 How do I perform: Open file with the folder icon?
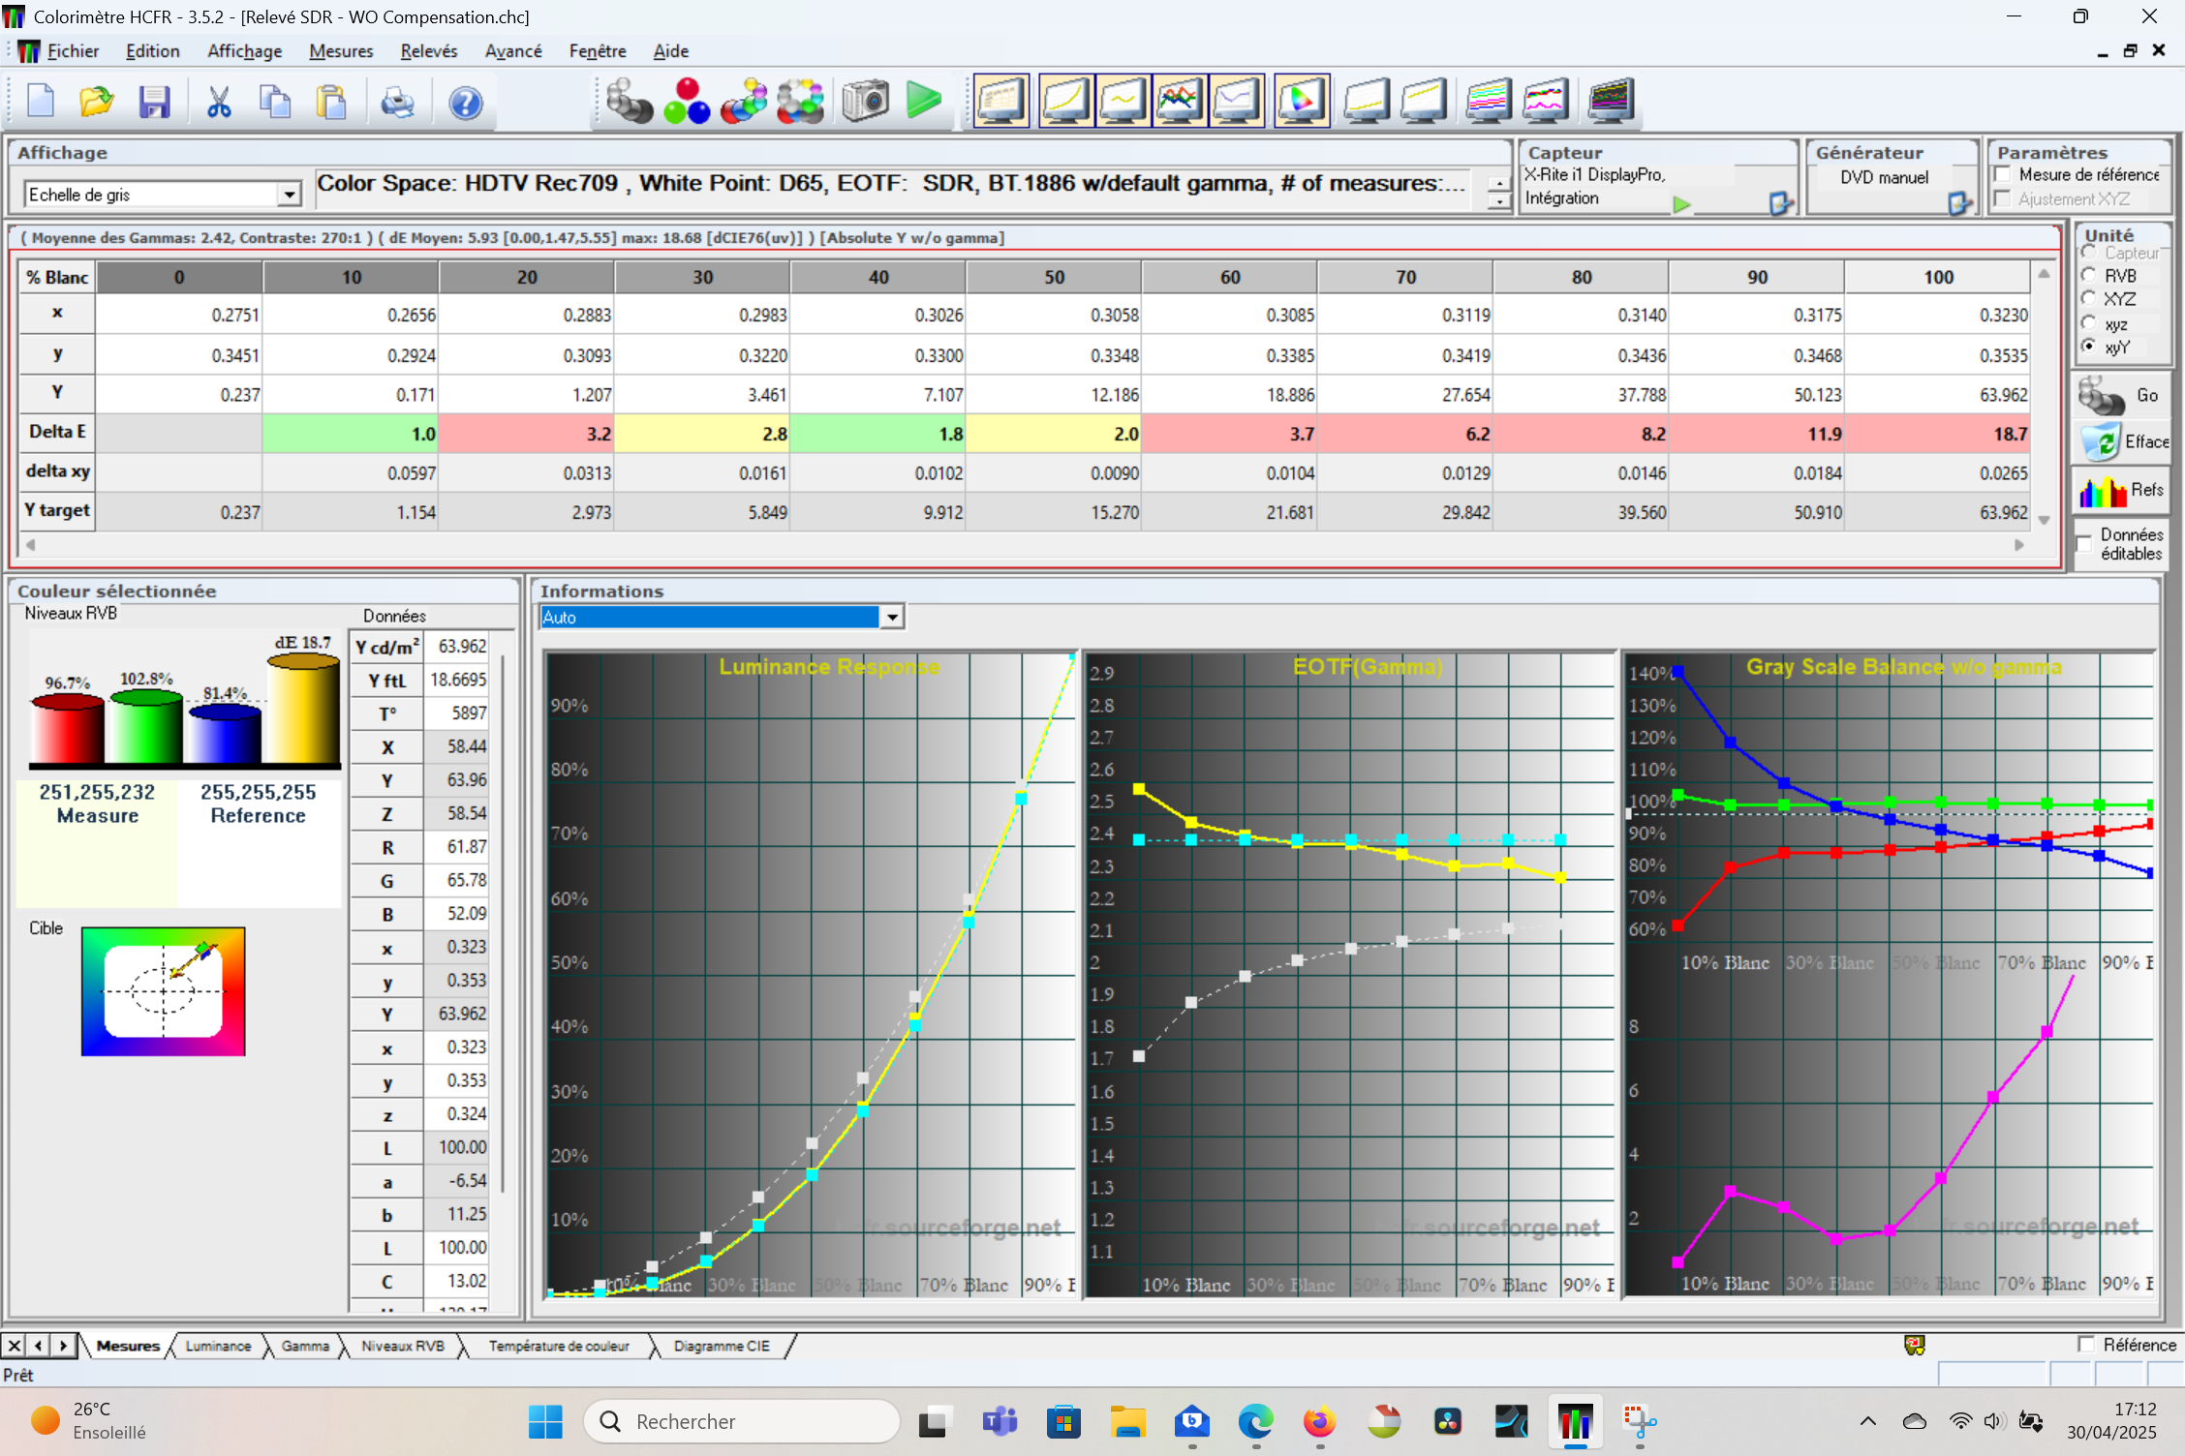pyautogui.click(x=97, y=102)
